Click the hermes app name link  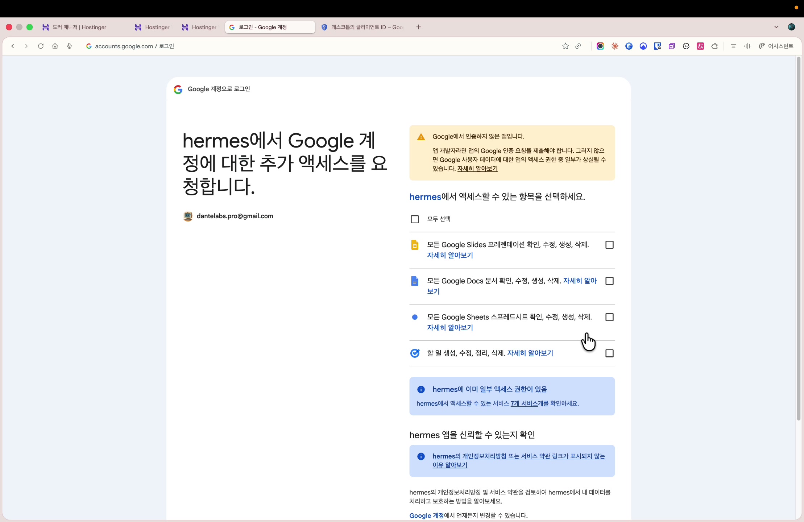coord(425,197)
